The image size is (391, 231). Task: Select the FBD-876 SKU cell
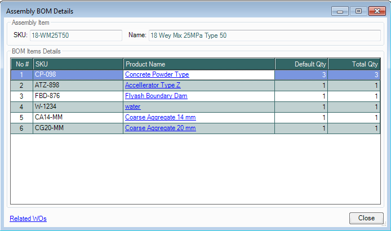pos(78,96)
